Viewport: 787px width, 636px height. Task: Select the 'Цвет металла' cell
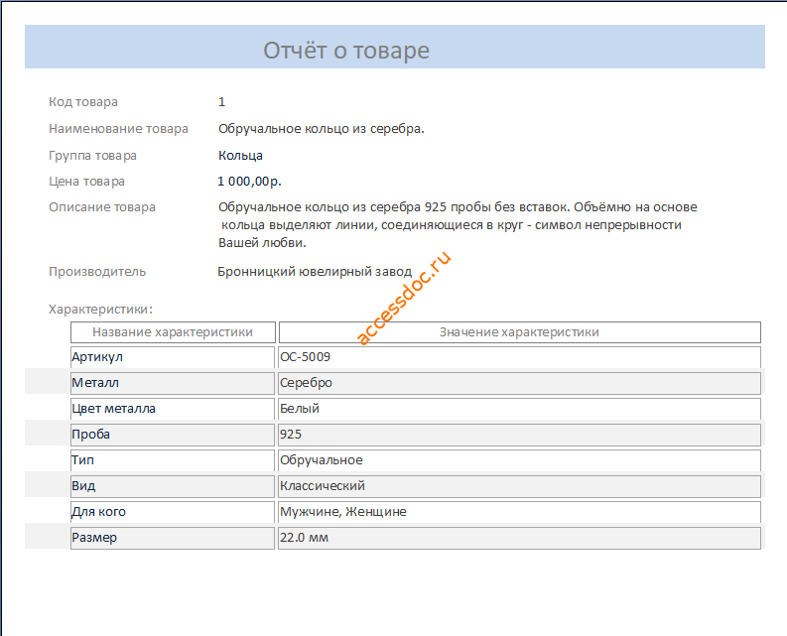click(173, 409)
